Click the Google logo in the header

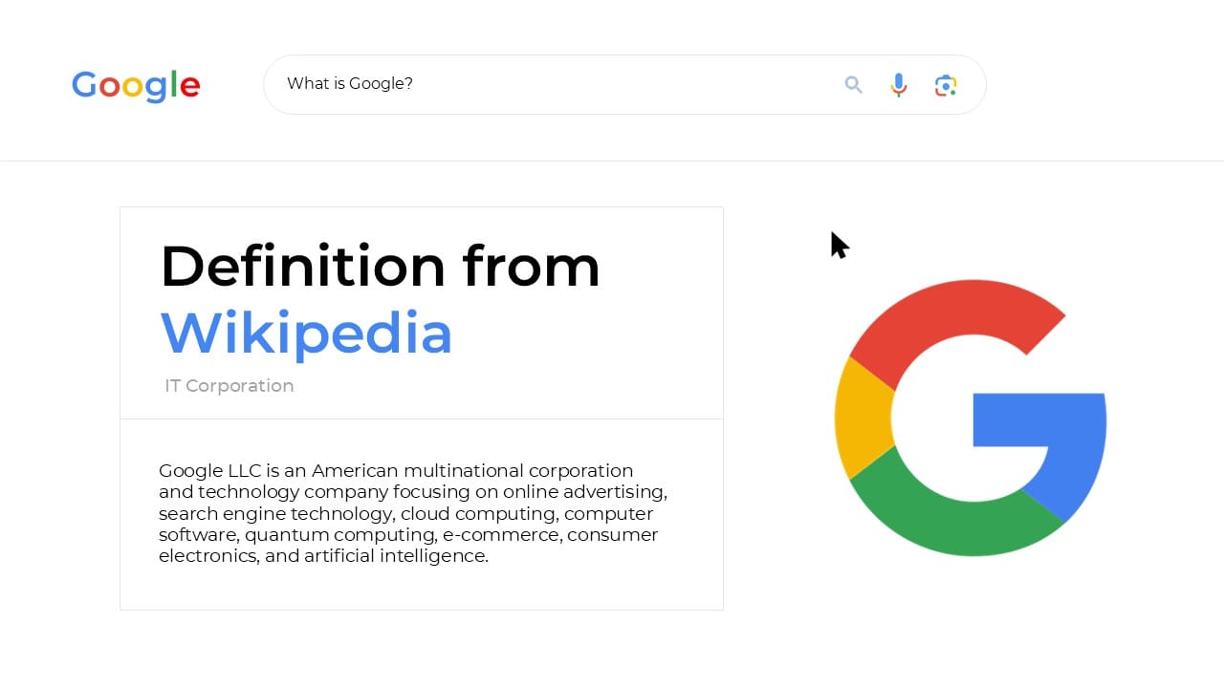pyautogui.click(x=135, y=86)
